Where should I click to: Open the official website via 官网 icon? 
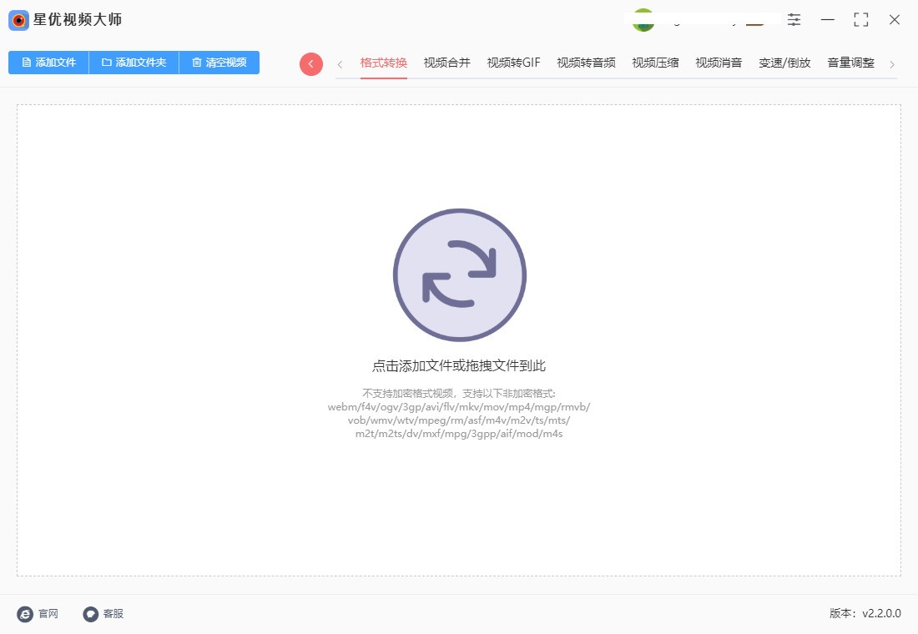27,614
